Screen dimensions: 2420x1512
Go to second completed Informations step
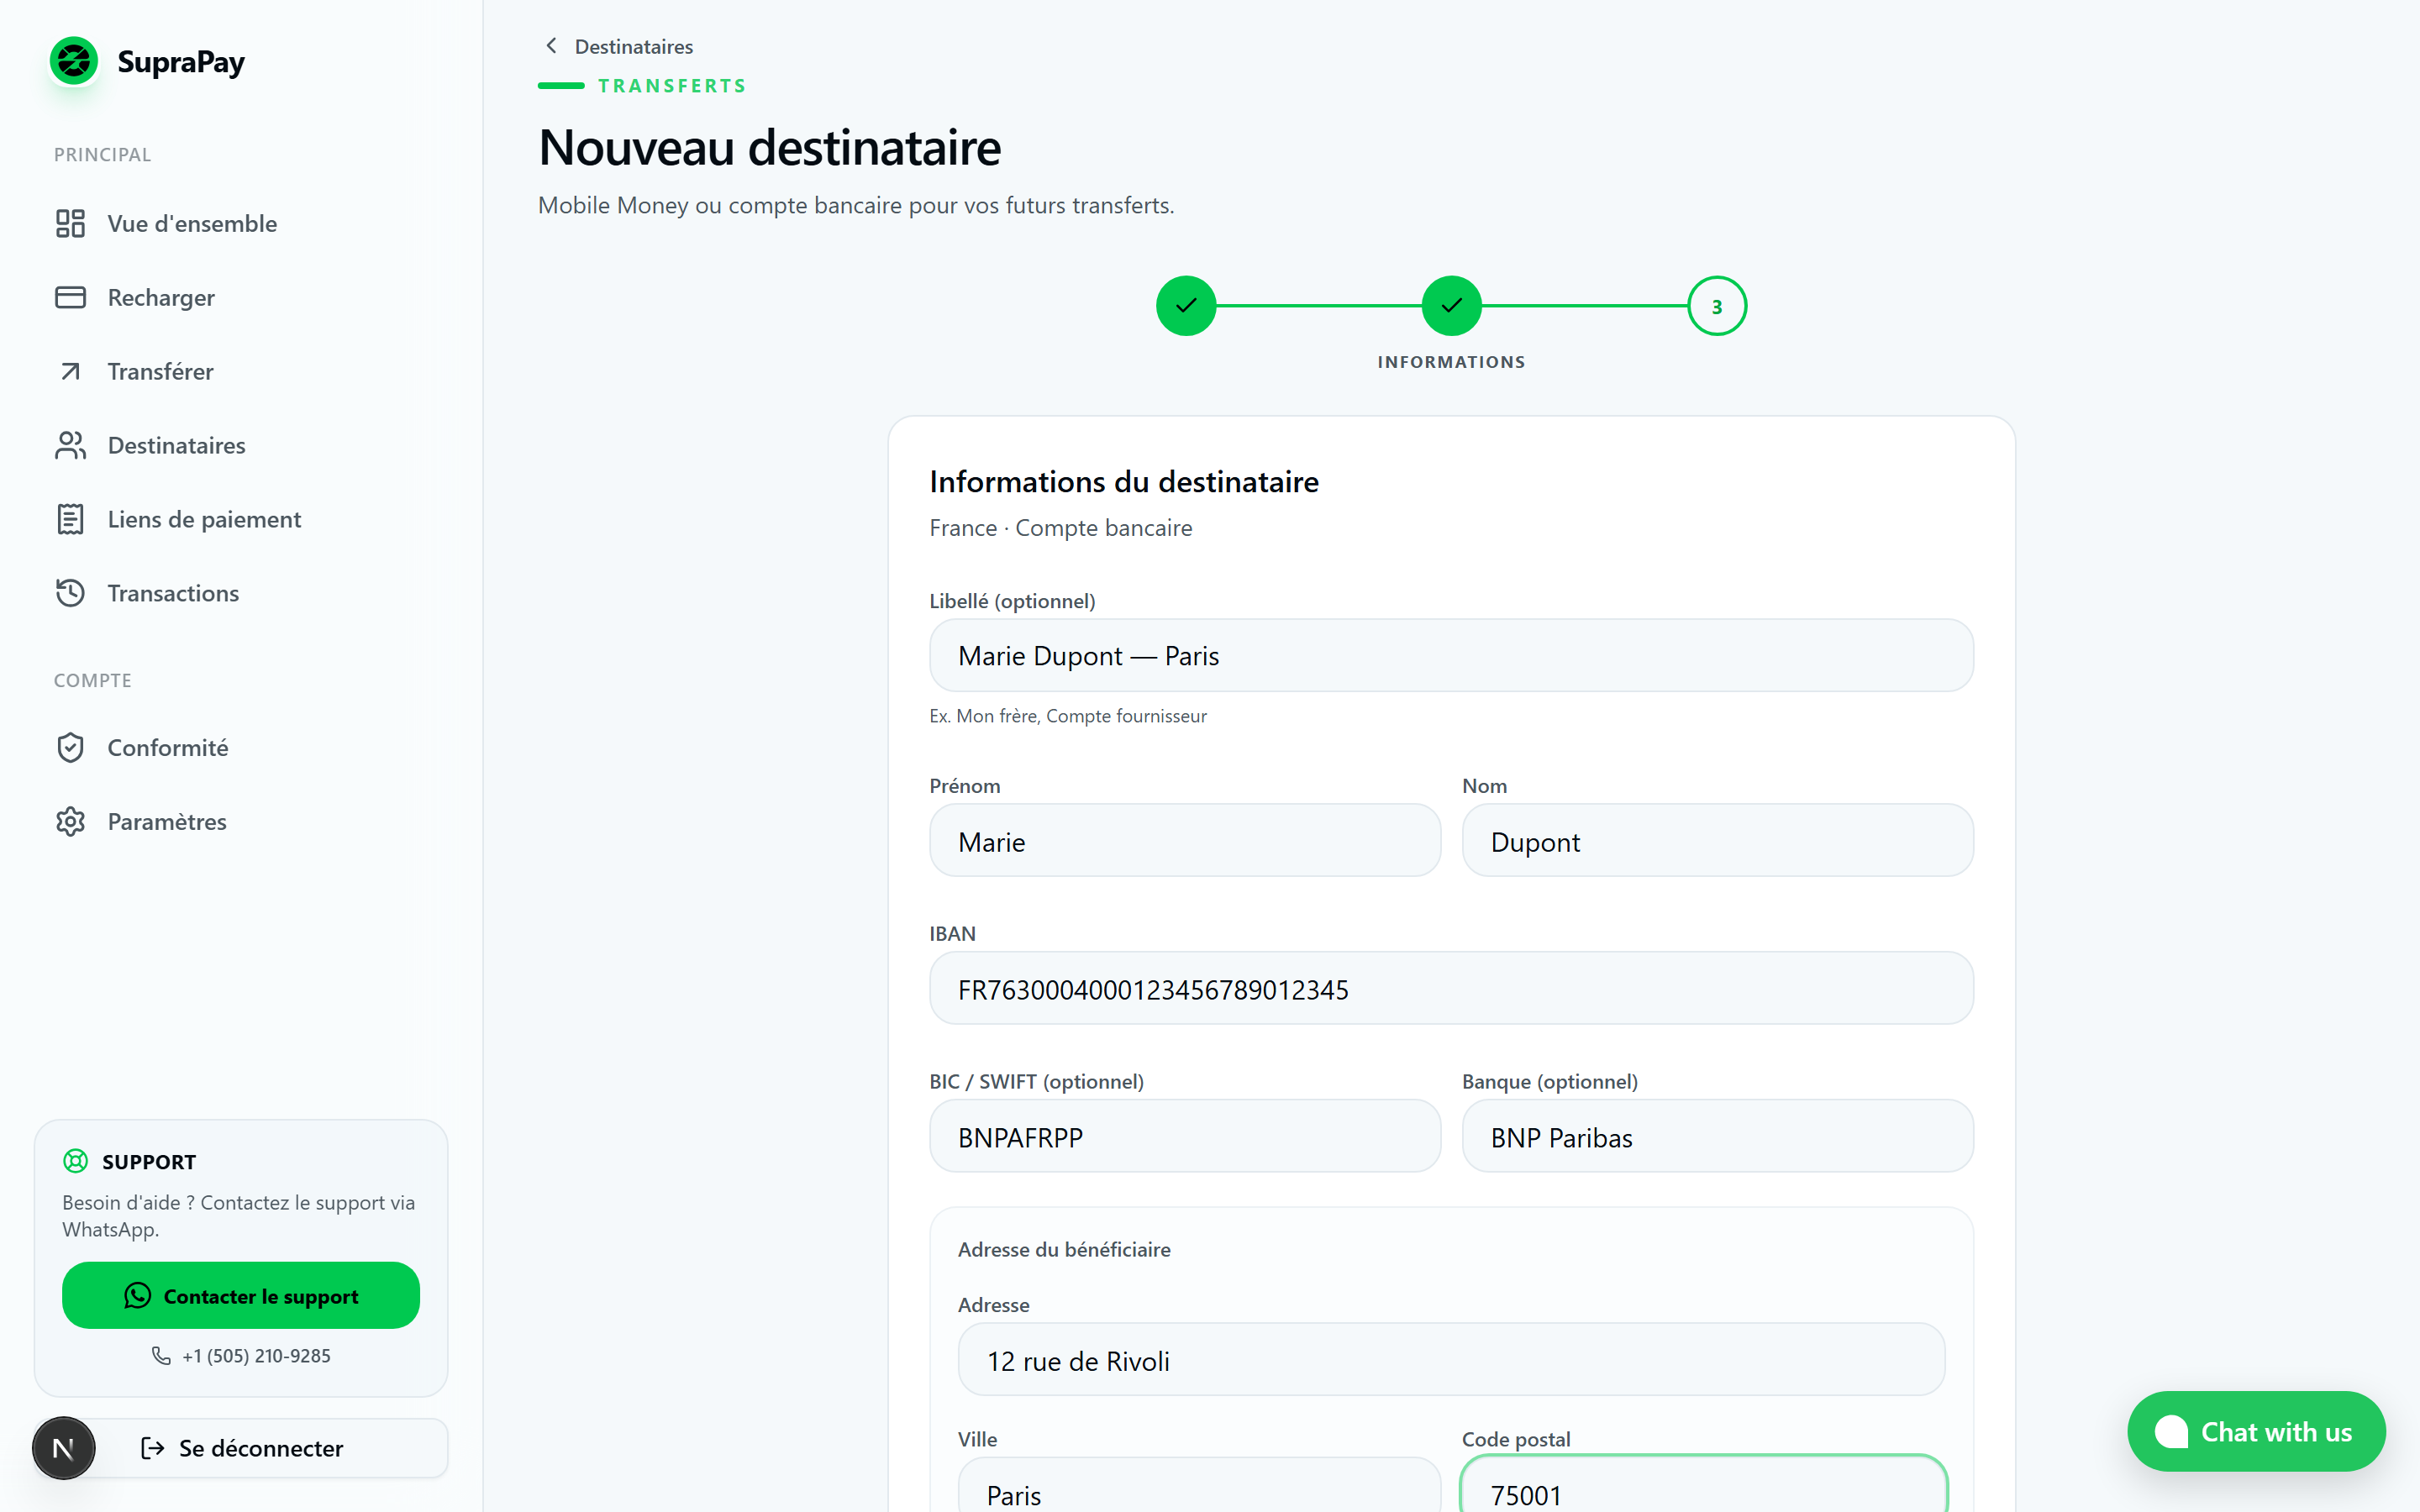(1451, 306)
